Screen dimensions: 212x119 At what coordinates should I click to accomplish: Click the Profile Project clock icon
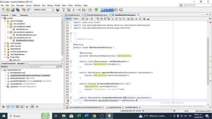90,10
